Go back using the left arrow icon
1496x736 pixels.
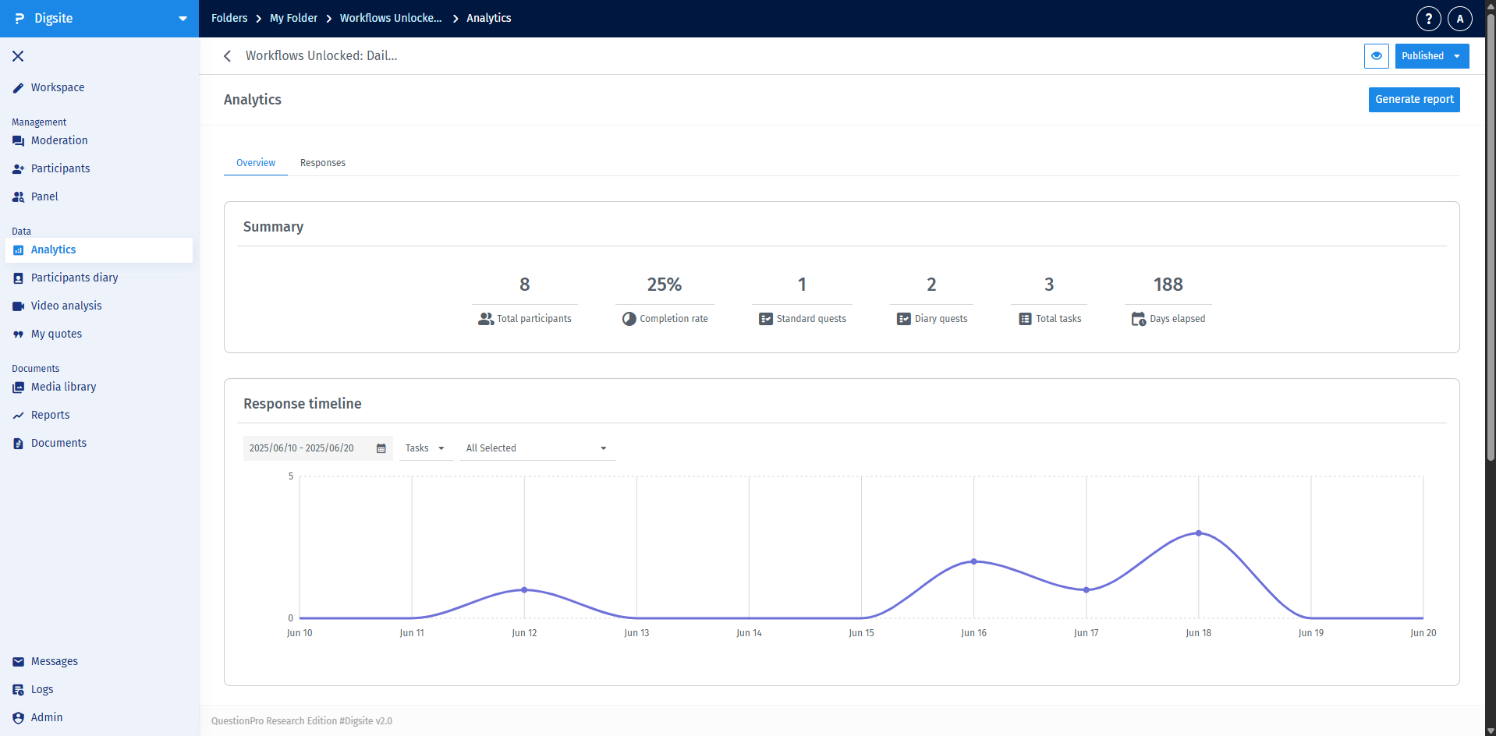pyautogui.click(x=227, y=56)
